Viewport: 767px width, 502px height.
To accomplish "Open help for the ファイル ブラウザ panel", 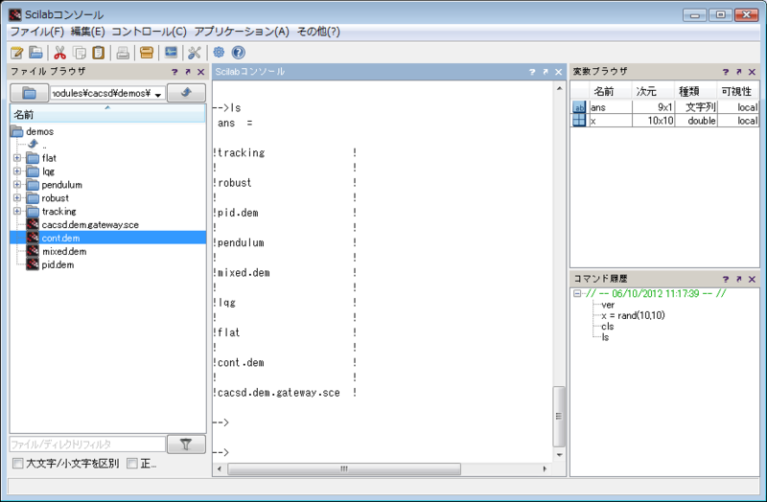I will (x=174, y=72).
